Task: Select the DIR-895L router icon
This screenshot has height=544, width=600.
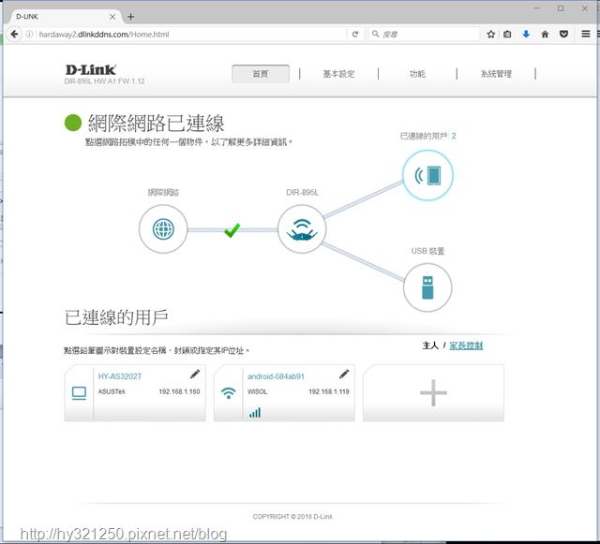Action: pyautogui.click(x=302, y=229)
